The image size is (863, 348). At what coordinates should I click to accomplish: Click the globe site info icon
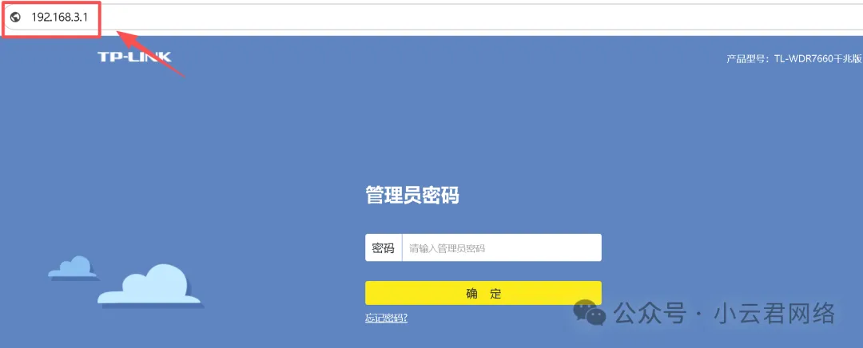pyautogui.click(x=14, y=18)
